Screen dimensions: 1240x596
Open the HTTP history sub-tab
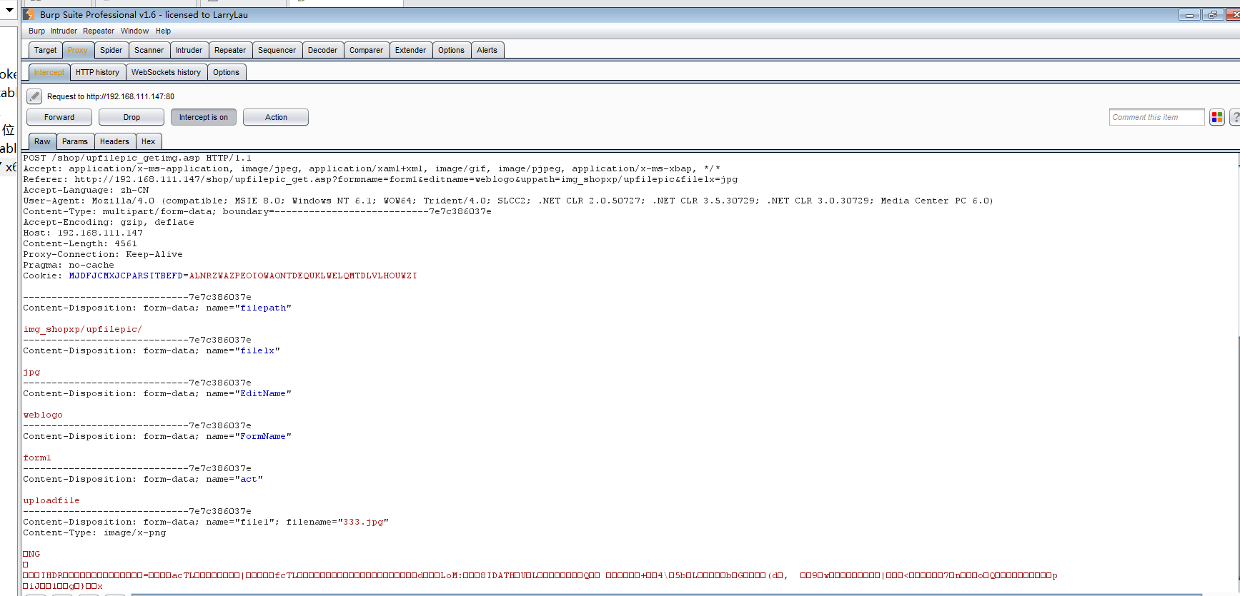[x=97, y=72]
